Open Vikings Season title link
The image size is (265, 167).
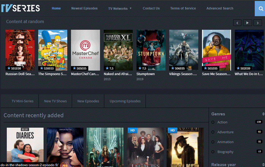tap(183, 74)
